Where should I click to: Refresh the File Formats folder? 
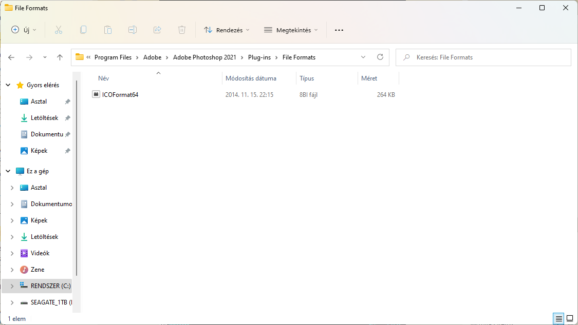[x=380, y=57]
